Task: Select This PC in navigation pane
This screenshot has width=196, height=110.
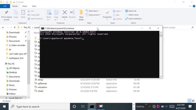Action: click(x=11, y=64)
